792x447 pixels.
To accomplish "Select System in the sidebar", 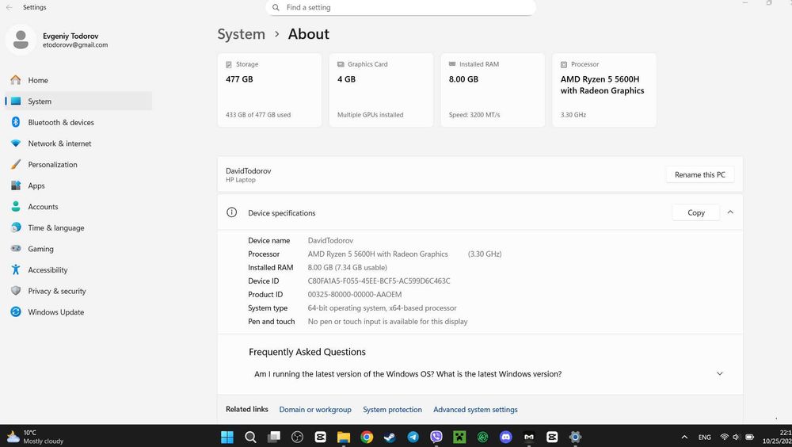I will pos(78,101).
